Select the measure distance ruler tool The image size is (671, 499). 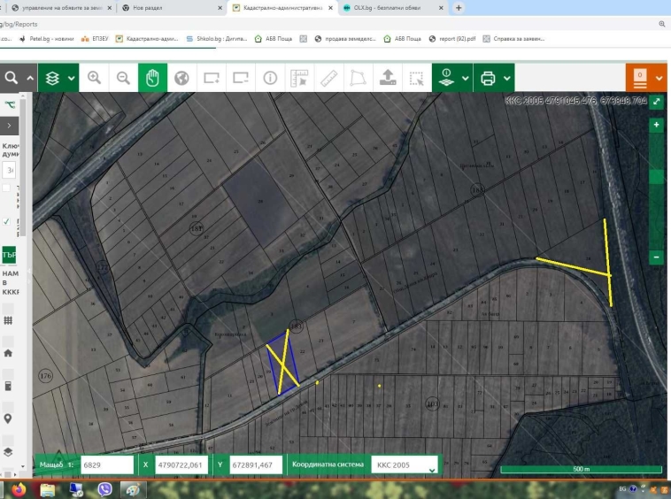tap(328, 78)
